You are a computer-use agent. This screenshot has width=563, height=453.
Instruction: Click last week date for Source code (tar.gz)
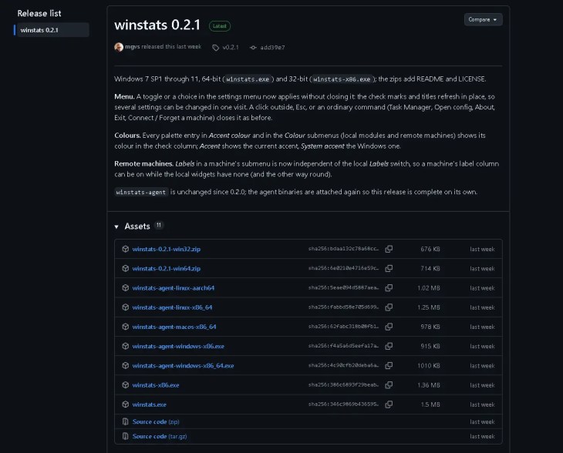pyautogui.click(x=482, y=436)
